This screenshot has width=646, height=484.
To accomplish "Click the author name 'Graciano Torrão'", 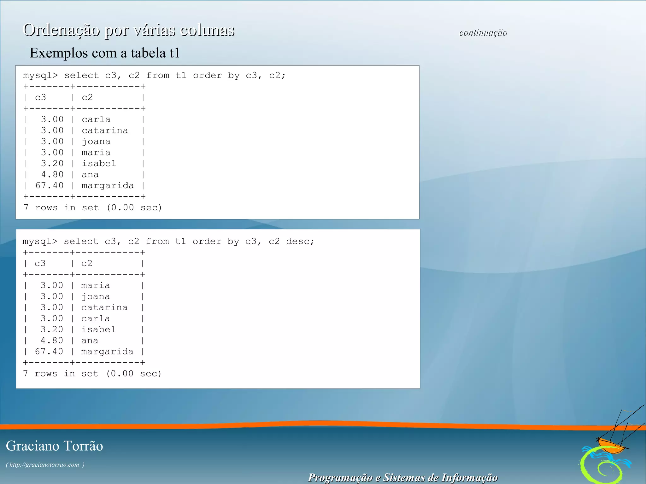I will click(54, 446).
